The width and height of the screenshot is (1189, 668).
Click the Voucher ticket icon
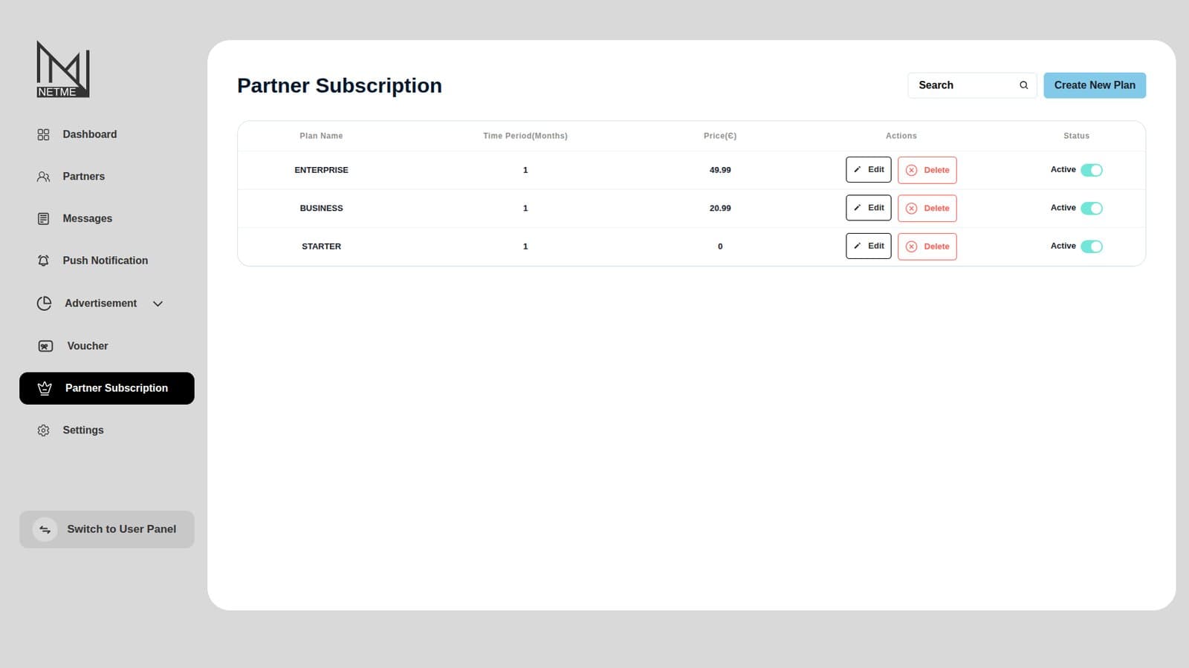click(45, 346)
